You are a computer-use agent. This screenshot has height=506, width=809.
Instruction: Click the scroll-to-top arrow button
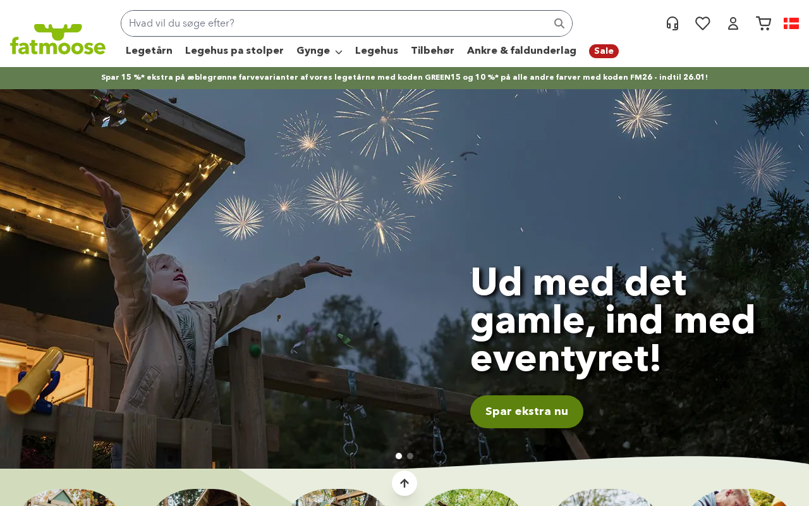tap(404, 483)
